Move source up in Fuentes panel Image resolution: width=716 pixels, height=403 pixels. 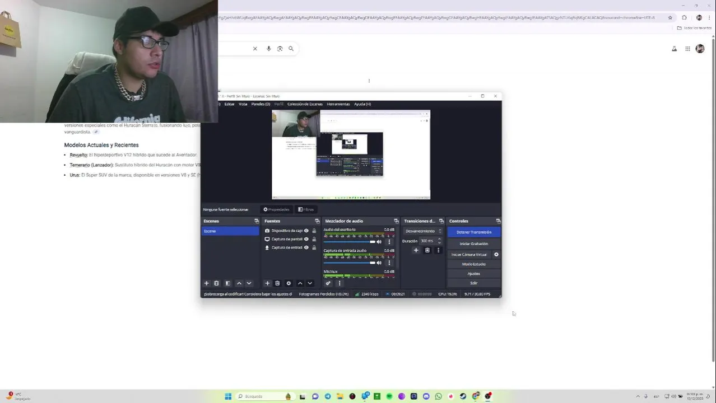coord(300,283)
